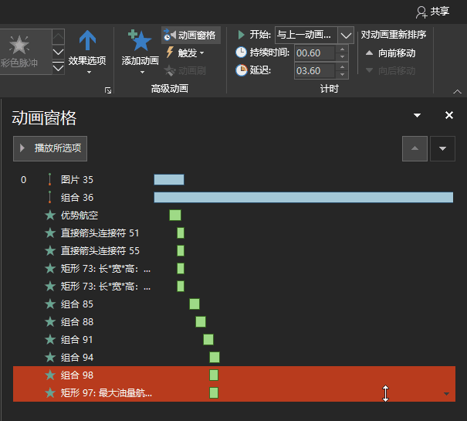Click 向前移动 to reorder animation earlier
This screenshot has height=421, width=467.
coord(391,53)
